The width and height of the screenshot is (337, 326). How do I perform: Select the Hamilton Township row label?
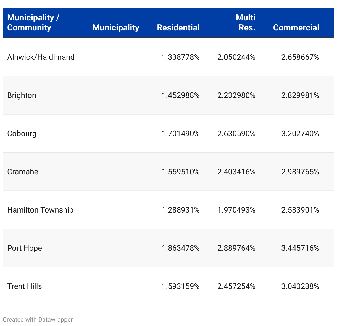click(x=40, y=210)
